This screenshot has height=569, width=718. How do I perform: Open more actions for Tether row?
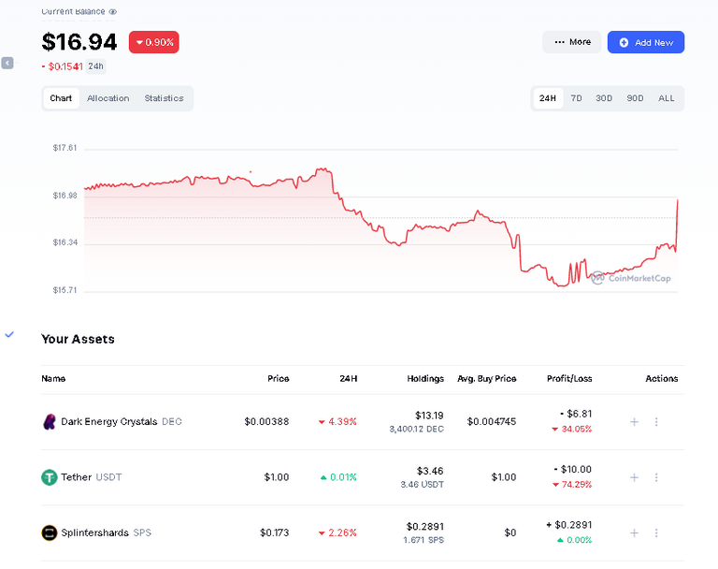656,477
